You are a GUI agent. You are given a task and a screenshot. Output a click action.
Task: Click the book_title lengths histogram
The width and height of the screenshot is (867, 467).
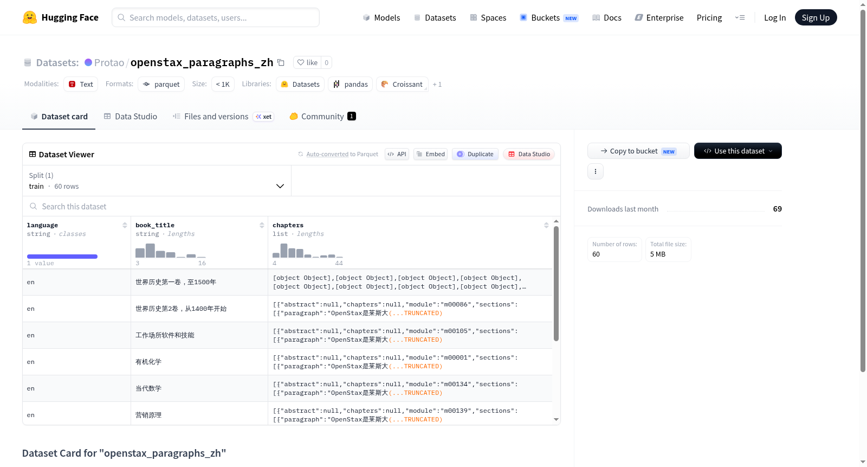tap(171, 251)
